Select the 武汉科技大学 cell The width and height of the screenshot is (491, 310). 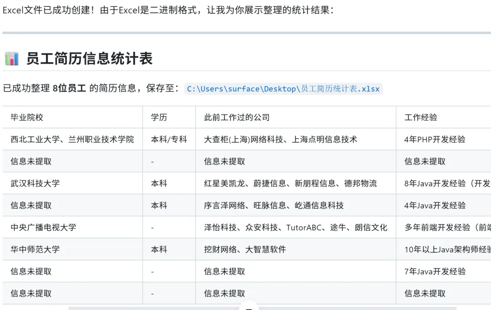coord(72,183)
